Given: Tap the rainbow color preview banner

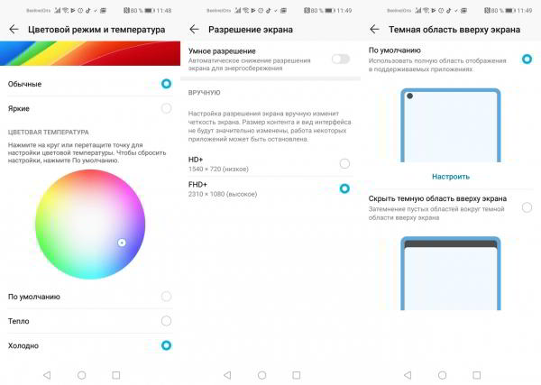Looking at the screenshot, I should pos(90,53).
